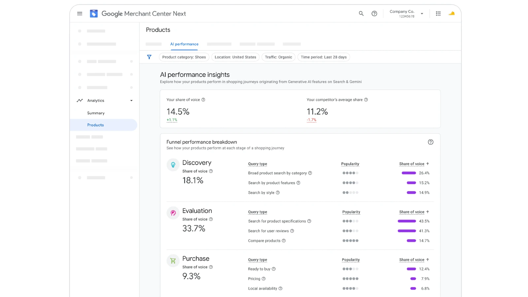Show info for Search for product specifications

tap(309, 221)
